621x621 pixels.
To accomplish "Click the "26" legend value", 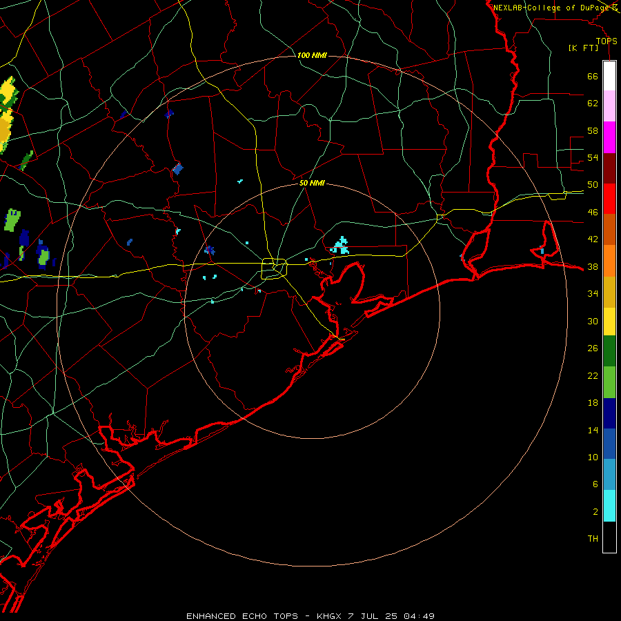I will pos(593,348).
